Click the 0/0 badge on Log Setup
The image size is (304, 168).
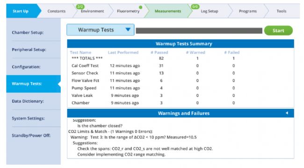click(195, 7)
